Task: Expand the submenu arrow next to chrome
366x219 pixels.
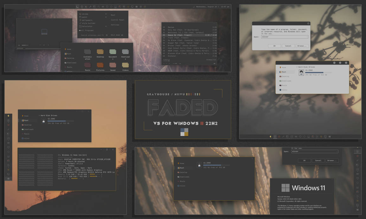Action: pyautogui.click(x=106, y=14)
